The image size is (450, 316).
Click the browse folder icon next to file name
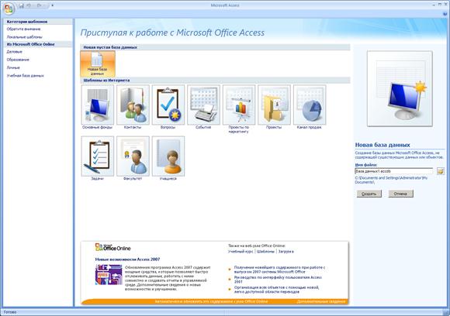point(440,171)
